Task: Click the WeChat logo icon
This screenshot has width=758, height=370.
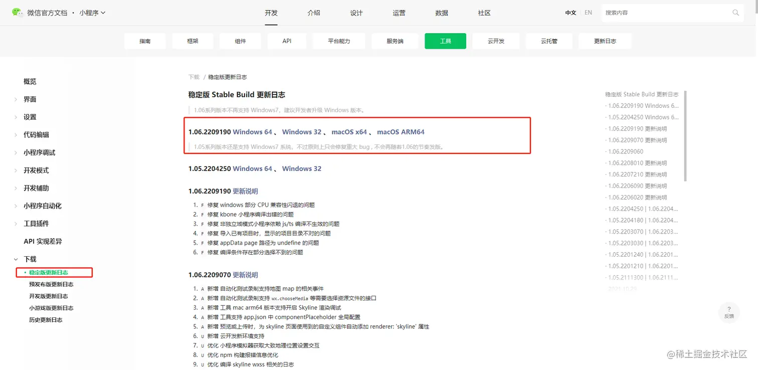Action: (18, 12)
